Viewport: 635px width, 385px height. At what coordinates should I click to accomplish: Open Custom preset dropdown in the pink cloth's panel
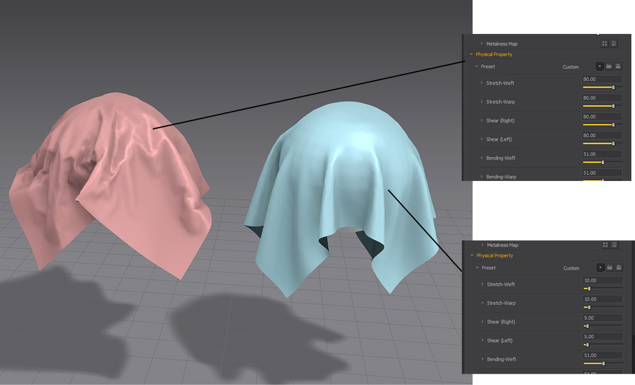600,67
